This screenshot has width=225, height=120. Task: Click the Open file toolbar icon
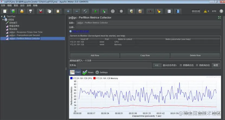click(x=22, y=11)
